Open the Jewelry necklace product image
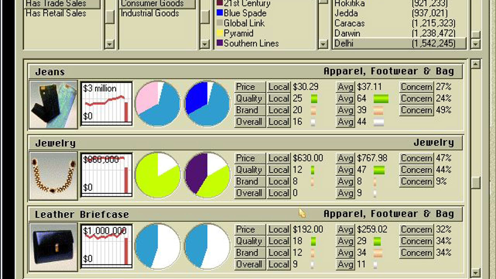The height and width of the screenshot is (279, 496). pos(53,176)
